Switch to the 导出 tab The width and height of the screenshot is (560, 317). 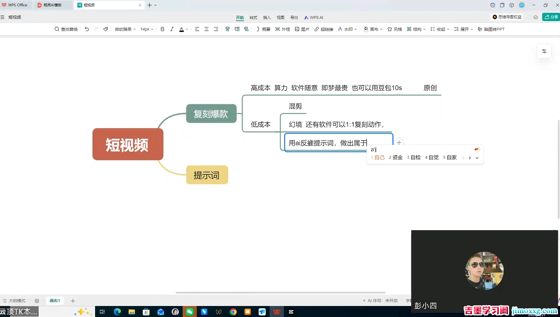tap(294, 17)
